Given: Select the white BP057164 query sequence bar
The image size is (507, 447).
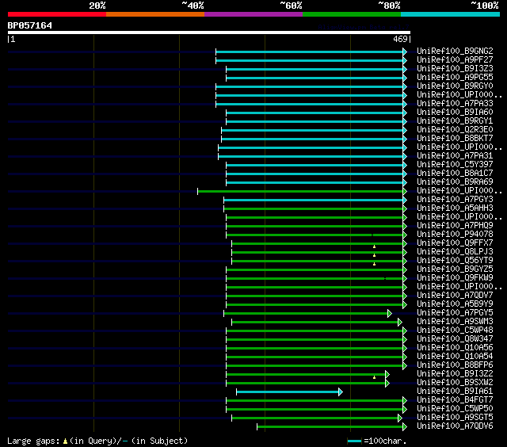Looking at the screenshot, I should point(209,32).
